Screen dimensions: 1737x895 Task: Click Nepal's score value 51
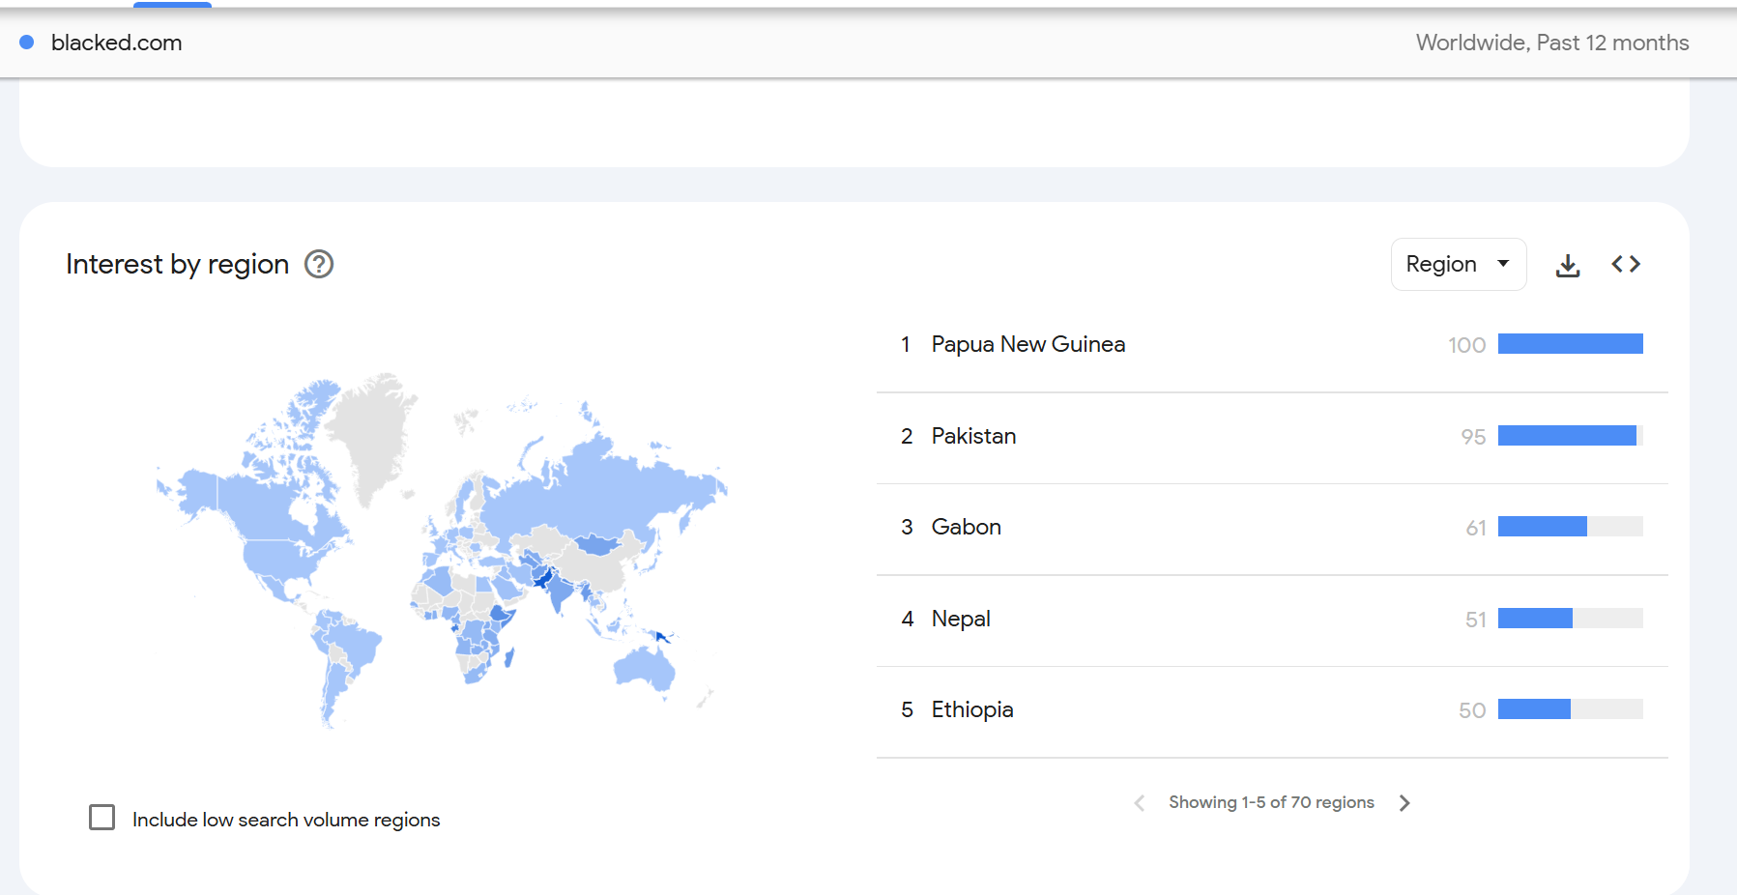point(1476,620)
